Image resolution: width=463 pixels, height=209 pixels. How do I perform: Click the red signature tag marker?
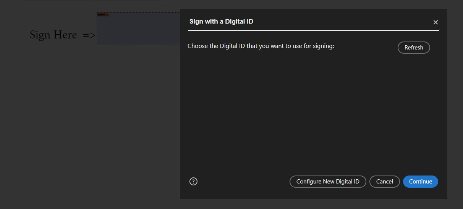pos(103,15)
